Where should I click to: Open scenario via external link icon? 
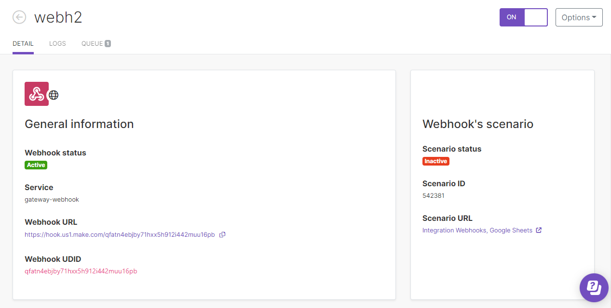click(x=539, y=230)
